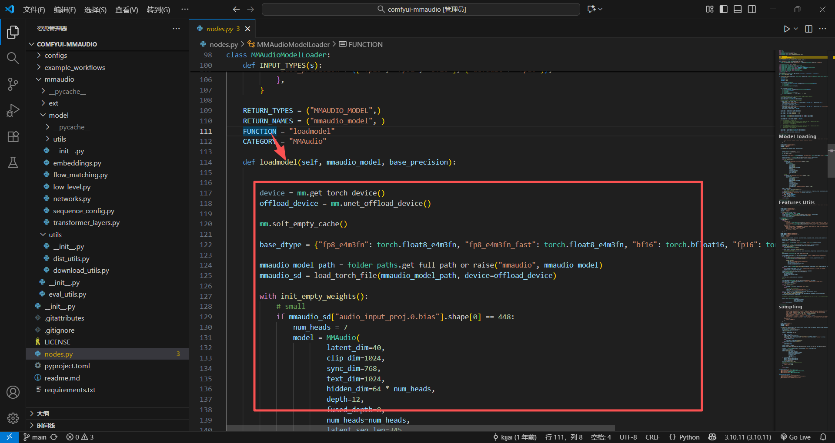Change the CRLF line ending
The height and width of the screenshot is (443, 835).
tap(652, 437)
